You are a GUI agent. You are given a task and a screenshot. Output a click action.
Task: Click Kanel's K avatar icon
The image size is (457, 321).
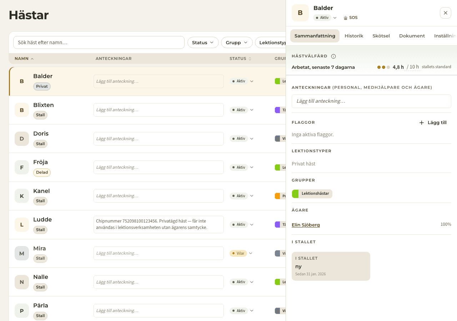22,196
